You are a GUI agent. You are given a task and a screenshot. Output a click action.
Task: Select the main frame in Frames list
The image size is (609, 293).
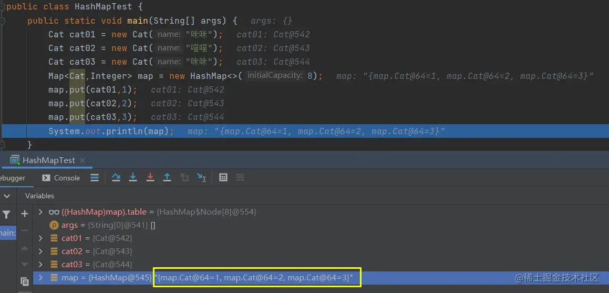pos(8,233)
